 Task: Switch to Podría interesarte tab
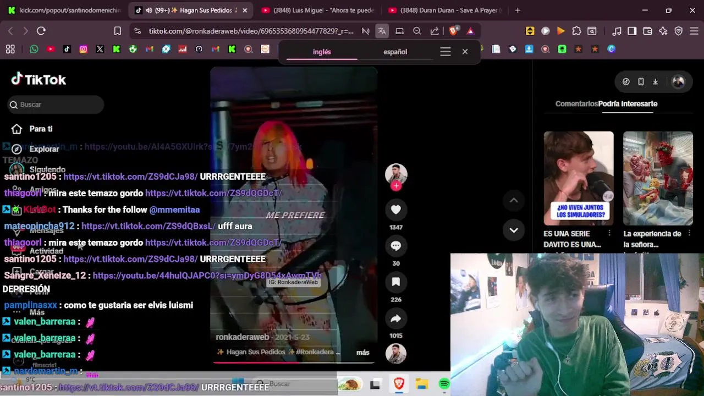pos(628,103)
